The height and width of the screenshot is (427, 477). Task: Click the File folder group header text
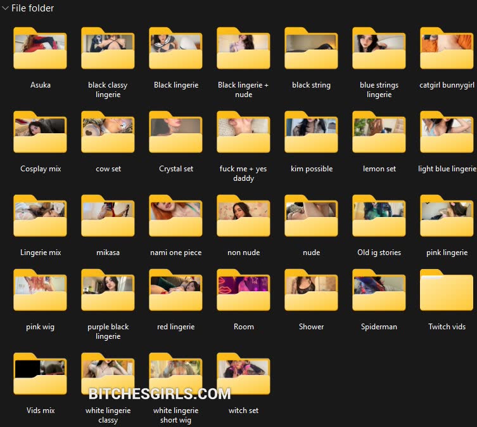pos(32,8)
